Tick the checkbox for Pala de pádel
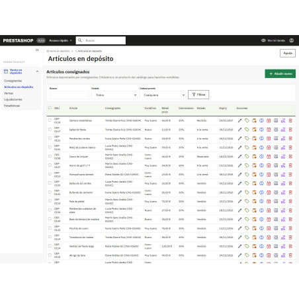Screen dimensions: 299x299 click(x=50, y=201)
